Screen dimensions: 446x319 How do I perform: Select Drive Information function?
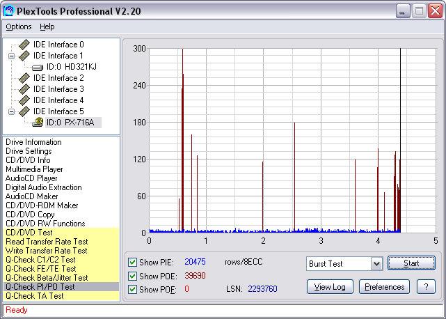click(33, 142)
